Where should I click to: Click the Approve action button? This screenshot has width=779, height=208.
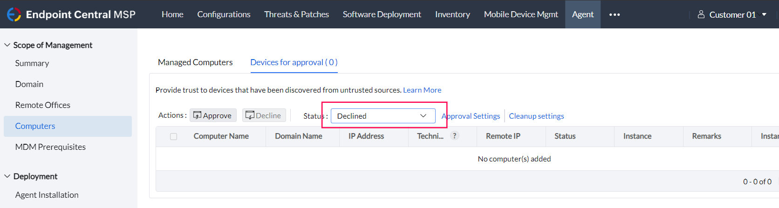coord(213,115)
